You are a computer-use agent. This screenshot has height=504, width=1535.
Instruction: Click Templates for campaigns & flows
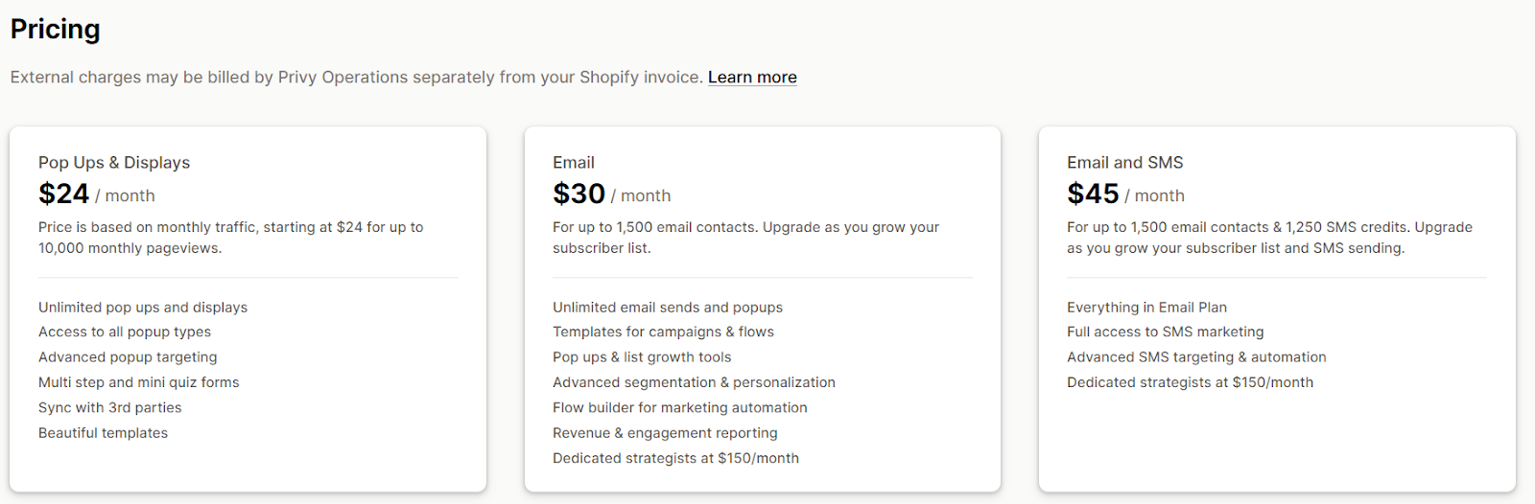(663, 332)
